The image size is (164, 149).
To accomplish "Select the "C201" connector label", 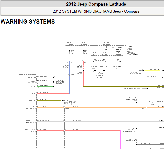I will pos(72,74).
